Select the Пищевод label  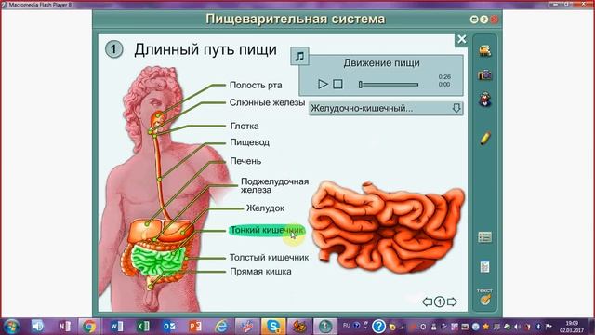click(250, 142)
